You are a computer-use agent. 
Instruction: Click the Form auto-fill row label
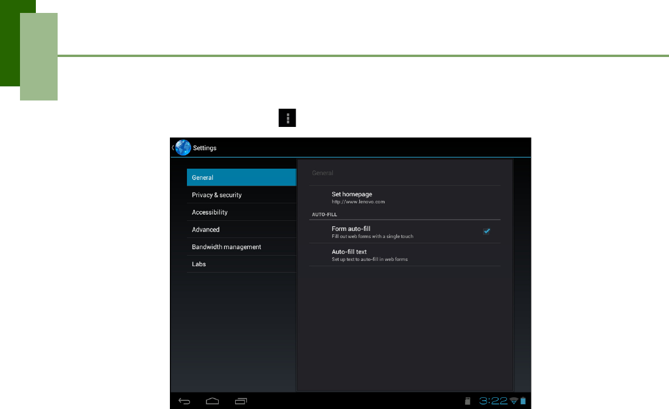351,229
